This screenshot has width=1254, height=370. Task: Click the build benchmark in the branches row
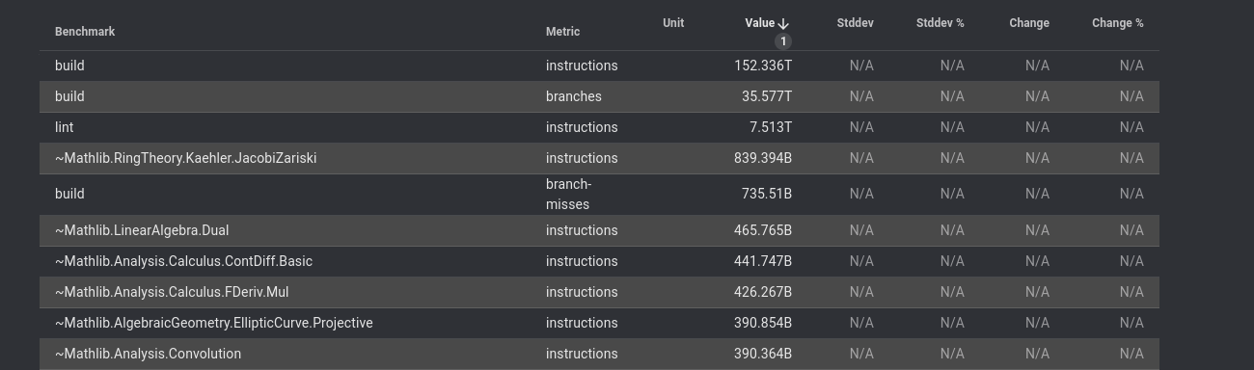[x=69, y=96]
